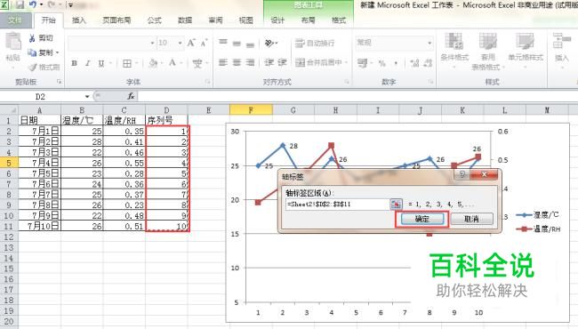Click the Bottom Align icon

click(x=250, y=44)
